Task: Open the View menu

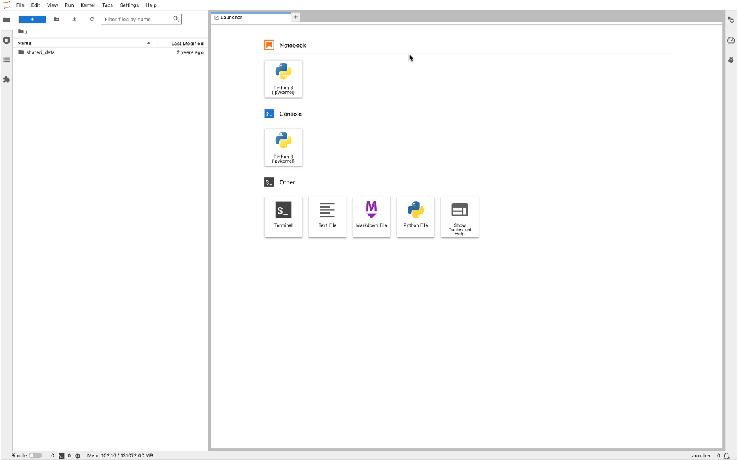Action: point(52,5)
